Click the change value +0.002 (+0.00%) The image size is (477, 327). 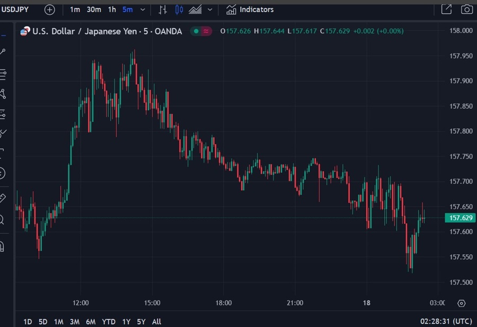pyautogui.click(x=378, y=31)
